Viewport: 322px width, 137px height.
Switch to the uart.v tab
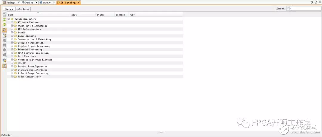tap(47, 2)
